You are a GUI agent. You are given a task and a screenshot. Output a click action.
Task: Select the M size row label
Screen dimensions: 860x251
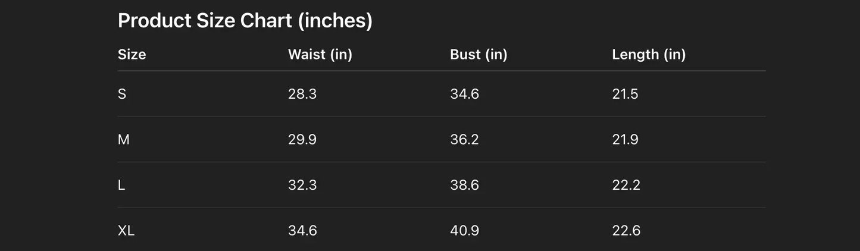point(124,140)
